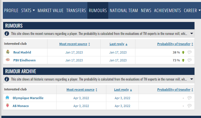
Task: Open the Stats dropdown menu
Action: click(28, 10)
